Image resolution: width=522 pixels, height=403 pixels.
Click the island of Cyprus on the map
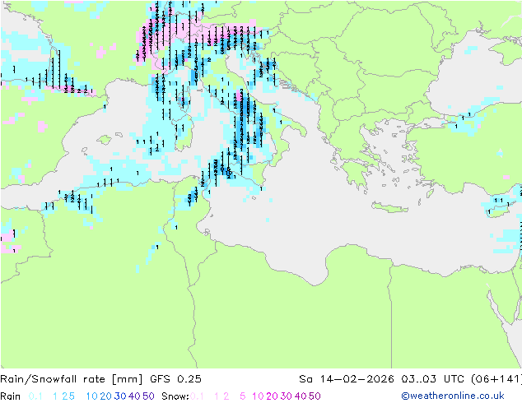click(x=500, y=210)
